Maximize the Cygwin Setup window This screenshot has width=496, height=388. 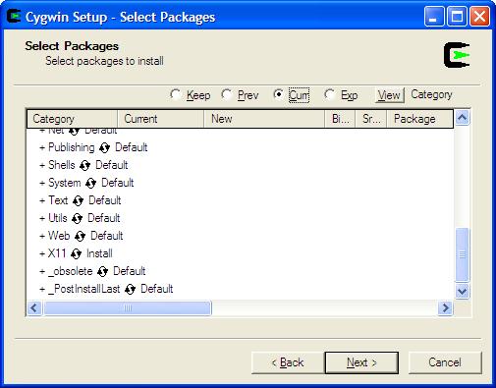pos(457,17)
